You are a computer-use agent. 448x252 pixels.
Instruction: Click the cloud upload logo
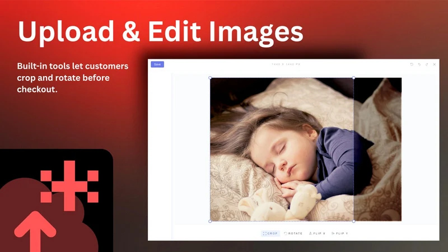(x=57, y=200)
